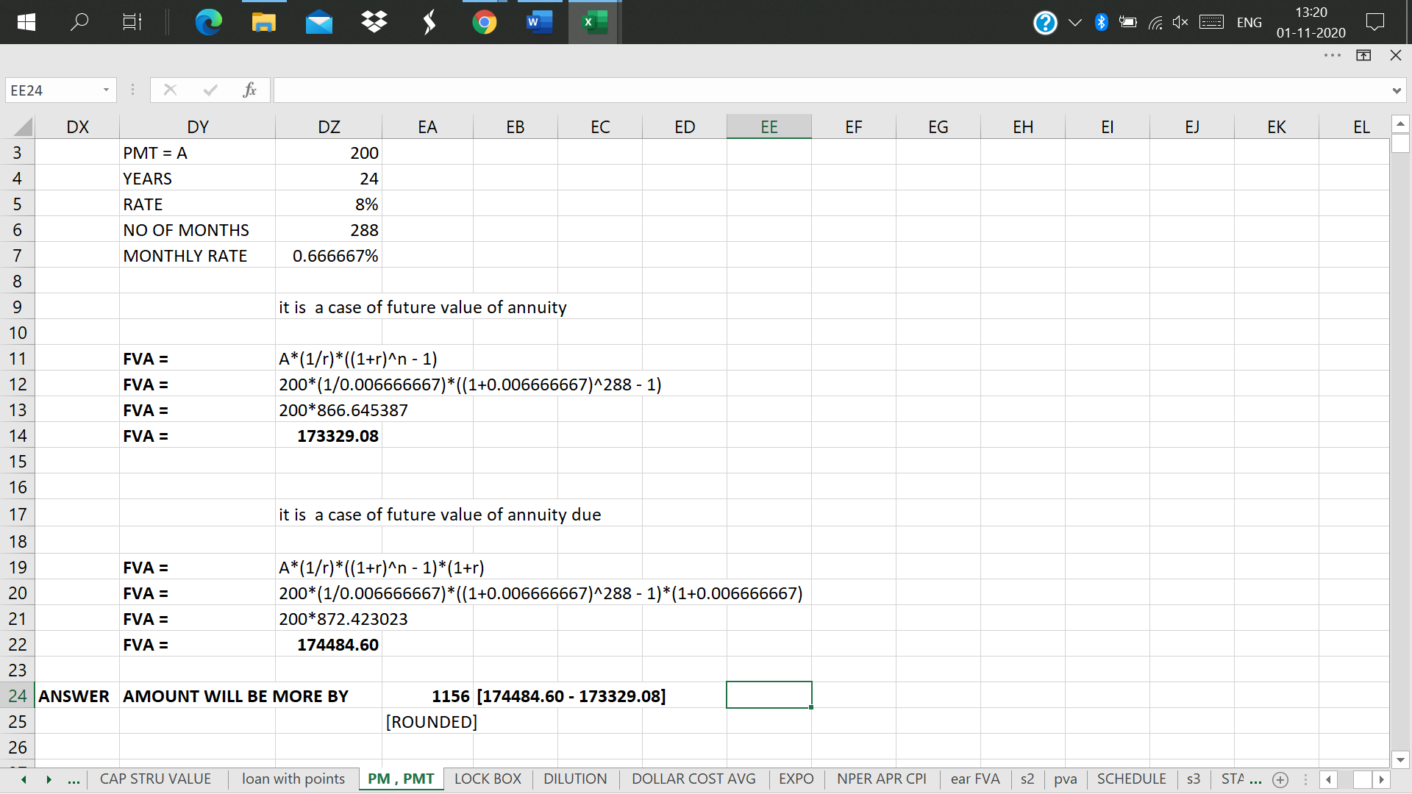Open Microsoft Word from taskbar
Image resolution: width=1412 pixels, height=794 pixels.
click(539, 22)
